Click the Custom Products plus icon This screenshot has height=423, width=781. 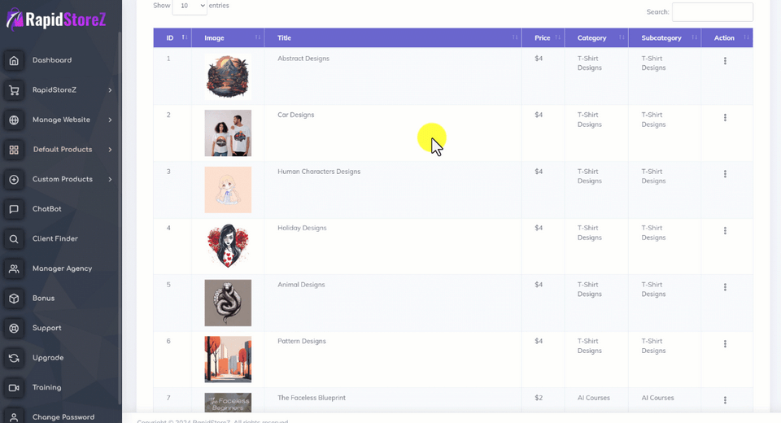point(14,179)
